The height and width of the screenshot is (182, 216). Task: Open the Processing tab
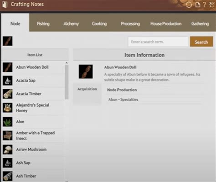[x=130, y=24]
